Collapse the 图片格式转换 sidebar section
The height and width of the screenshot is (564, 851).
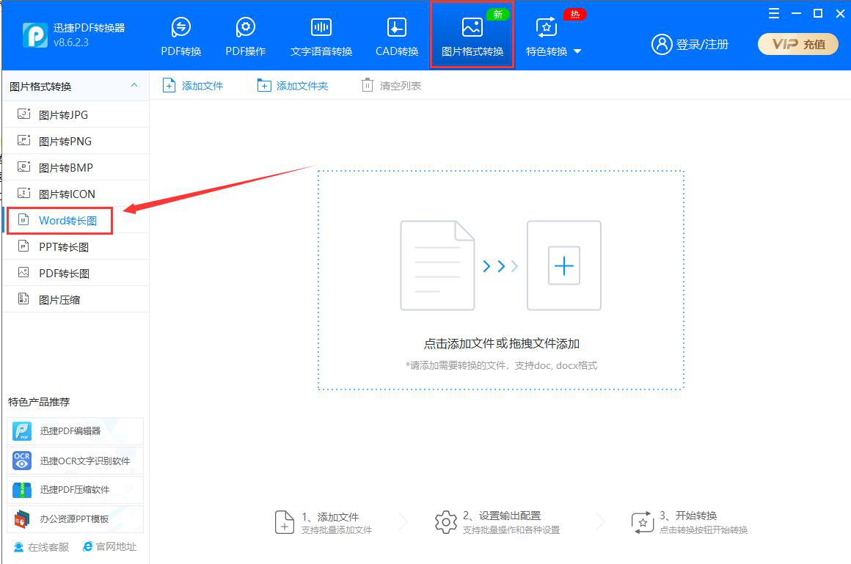point(134,85)
